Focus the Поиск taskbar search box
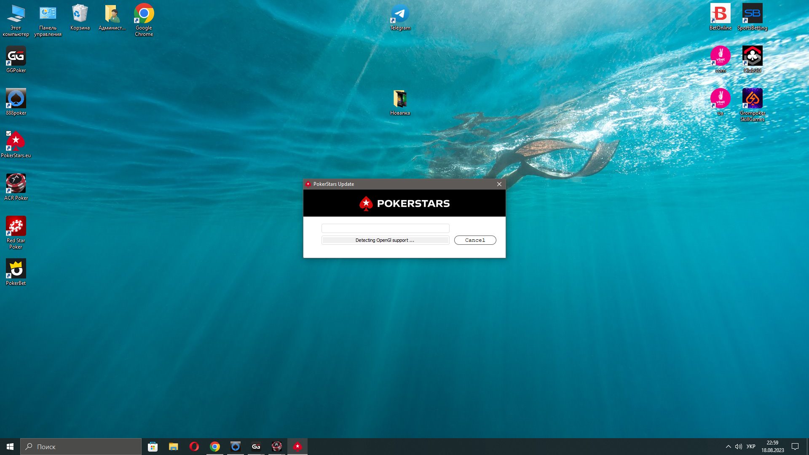809x455 pixels. point(81,447)
